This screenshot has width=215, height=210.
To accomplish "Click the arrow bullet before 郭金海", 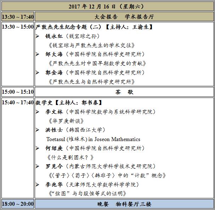I will click(38, 72).
